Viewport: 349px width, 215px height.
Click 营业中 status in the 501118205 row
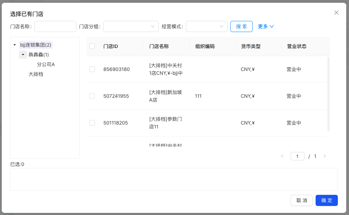point(294,123)
